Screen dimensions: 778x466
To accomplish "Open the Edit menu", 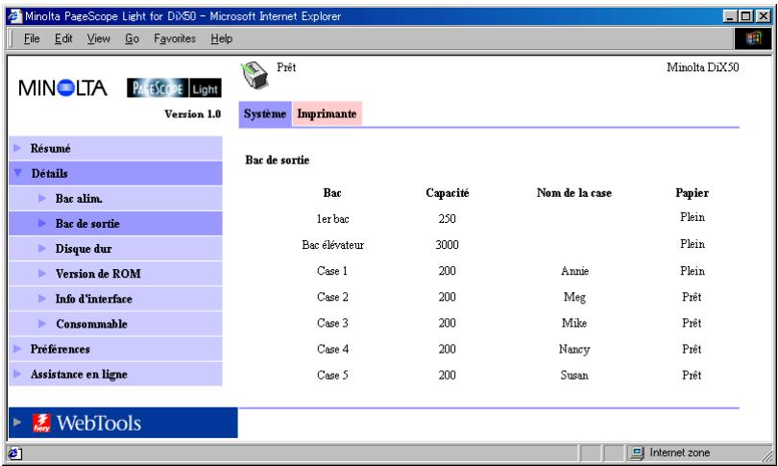I will [x=63, y=38].
